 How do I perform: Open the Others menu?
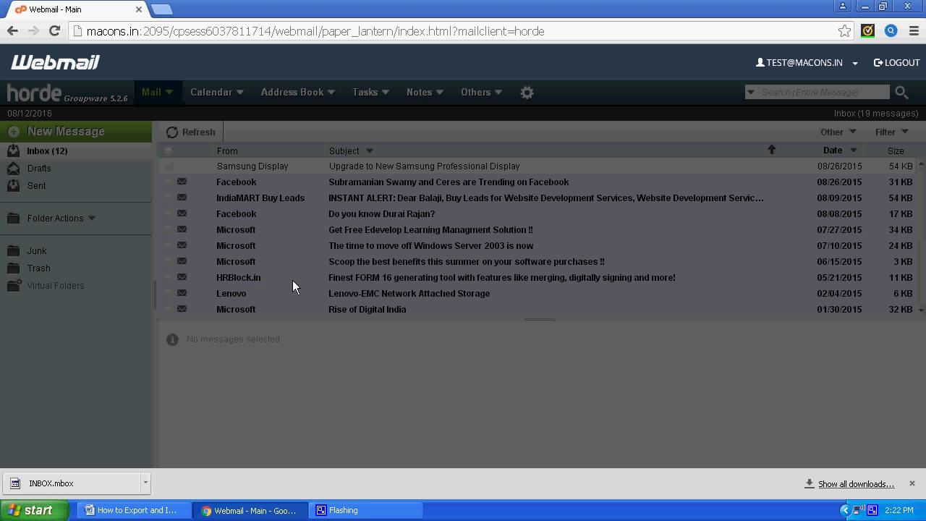click(x=481, y=92)
